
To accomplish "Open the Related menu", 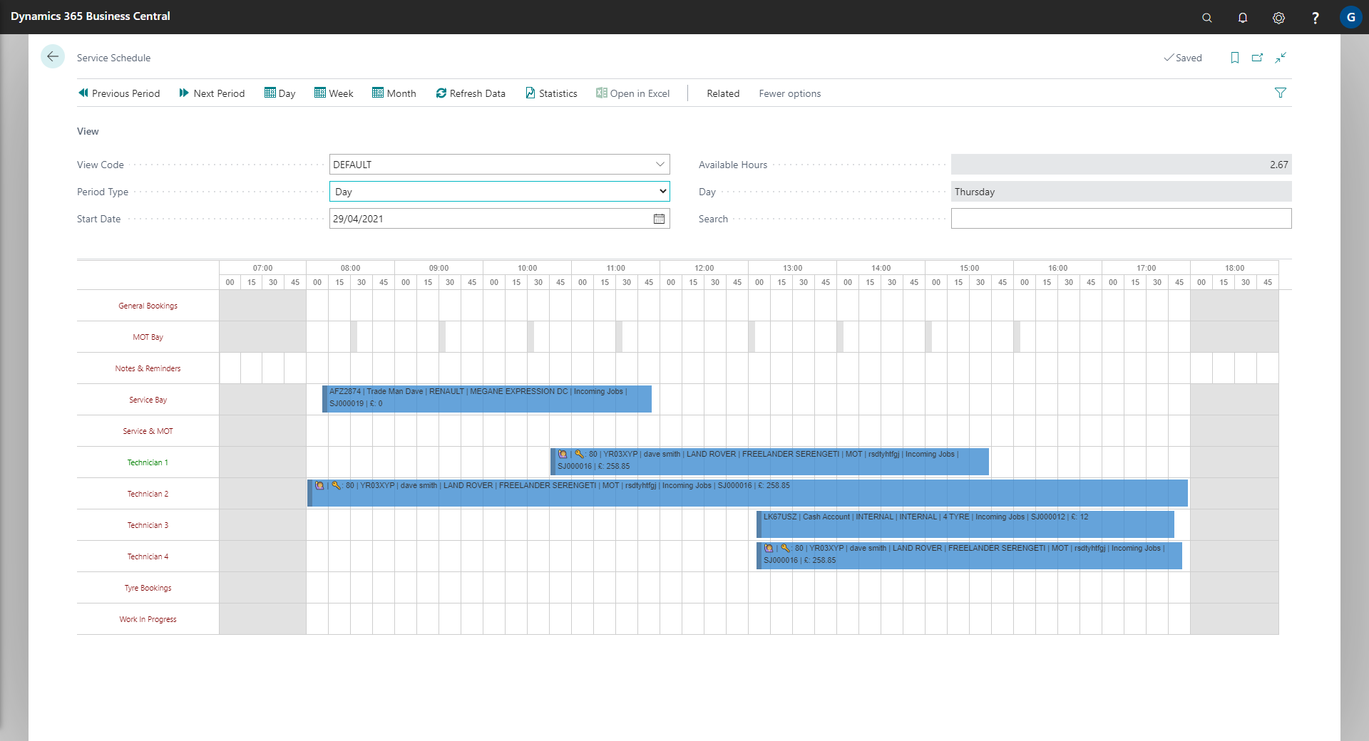I will (x=722, y=93).
